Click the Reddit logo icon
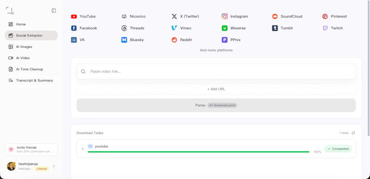This screenshot has width=370, height=179. coord(174,40)
